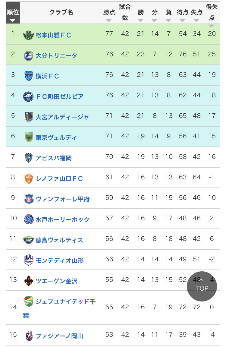Click the Omiya Ardija crest icon

tap(28, 117)
